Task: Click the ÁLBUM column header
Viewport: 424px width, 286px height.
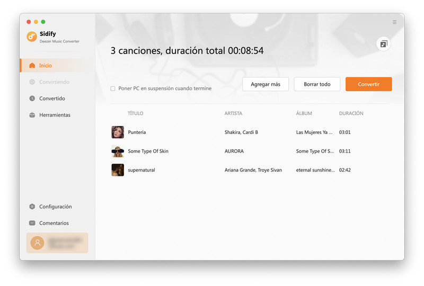Action: point(304,113)
